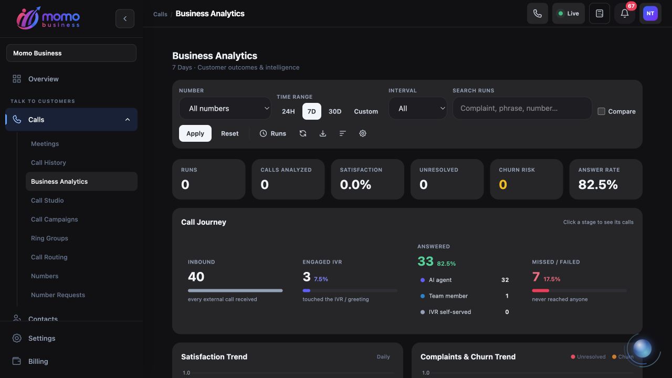This screenshot has height=378, width=672.
Task: Click the Unresolved metric card
Action: pyautogui.click(x=447, y=179)
